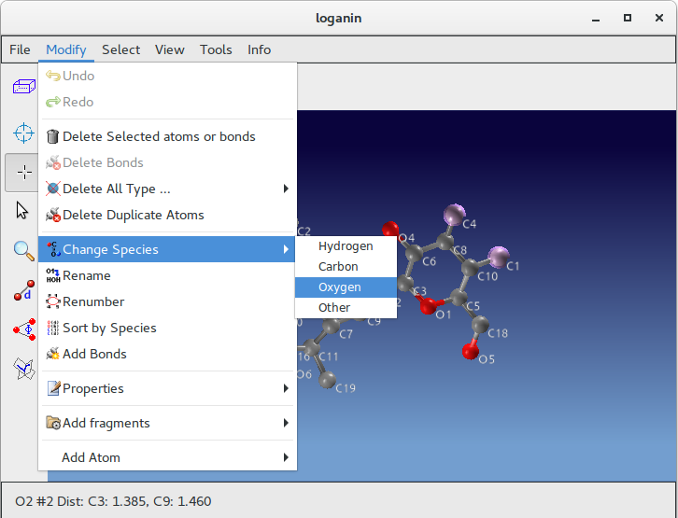678x518 pixels.
Task: Click the gray carbon atom C6
Action: [x=415, y=253]
